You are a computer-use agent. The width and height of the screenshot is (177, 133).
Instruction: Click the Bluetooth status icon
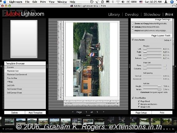[x=113, y=2]
